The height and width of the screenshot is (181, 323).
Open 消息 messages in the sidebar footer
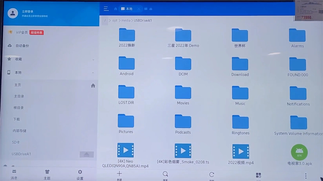14,174
